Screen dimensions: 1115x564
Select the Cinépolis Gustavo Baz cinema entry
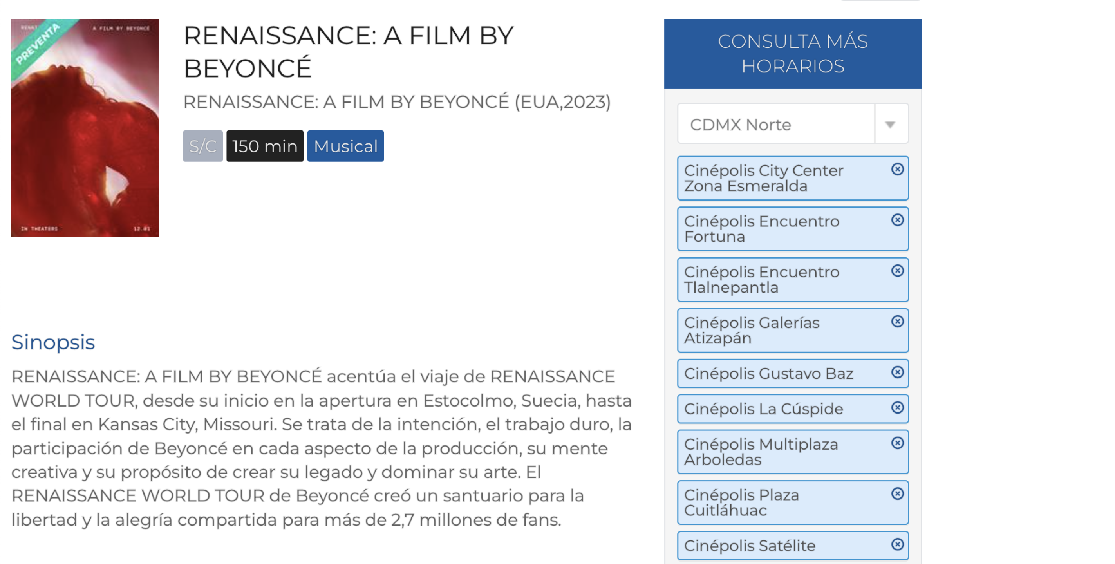point(768,373)
